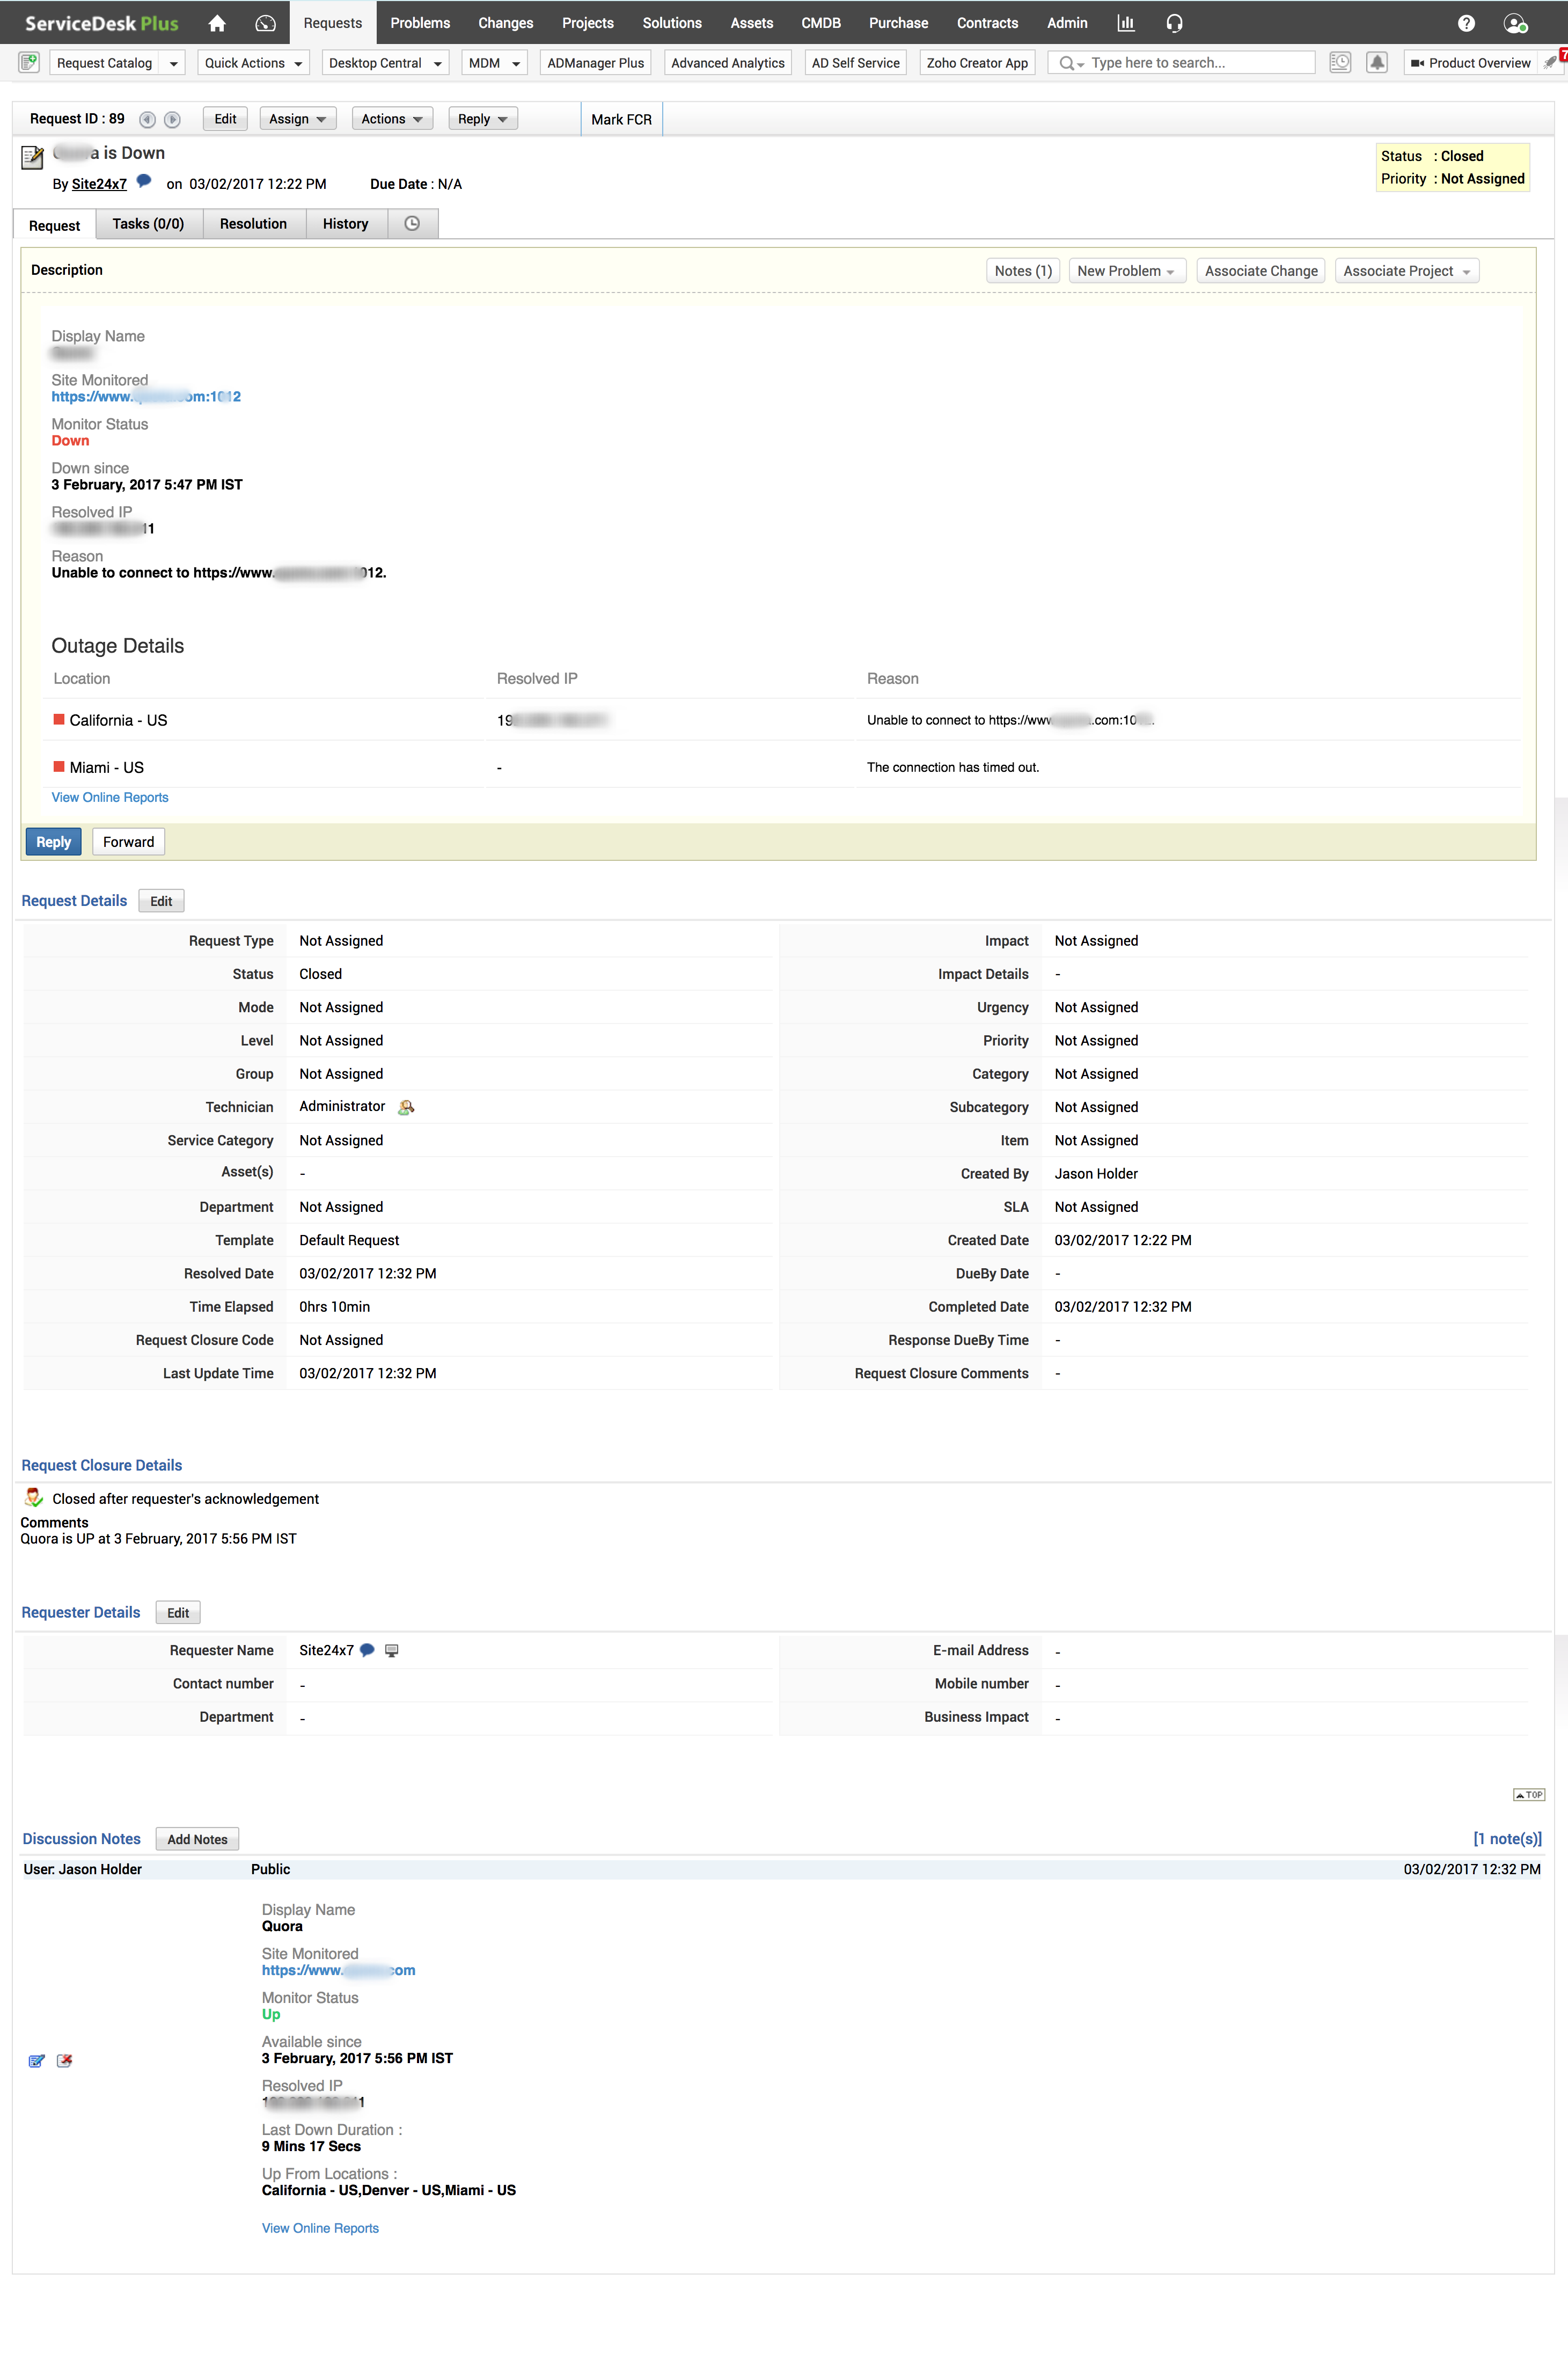Open the home icon in the top navigation

coord(216,22)
